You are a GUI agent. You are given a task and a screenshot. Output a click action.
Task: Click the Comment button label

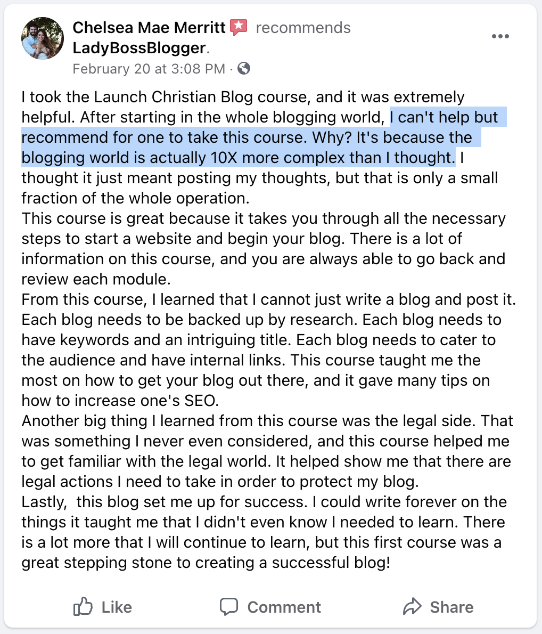click(x=284, y=607)
